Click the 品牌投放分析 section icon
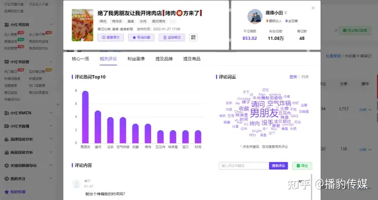Viewport: 378px width, 200px height. point(6,139)
